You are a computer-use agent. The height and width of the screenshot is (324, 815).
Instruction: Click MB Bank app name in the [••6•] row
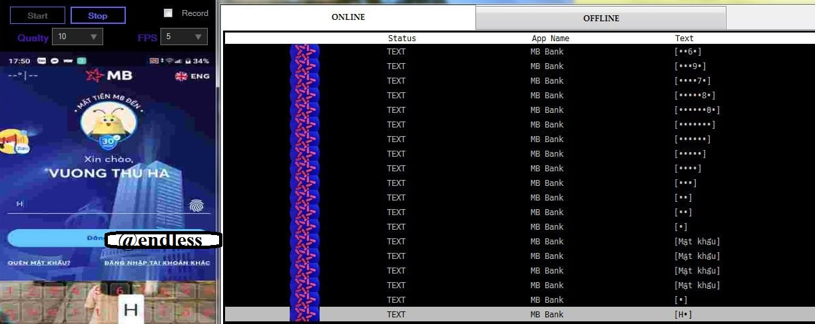[x=547, y=51]
